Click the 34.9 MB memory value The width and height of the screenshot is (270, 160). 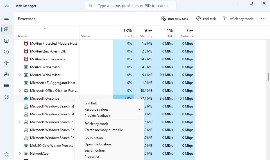146,59
